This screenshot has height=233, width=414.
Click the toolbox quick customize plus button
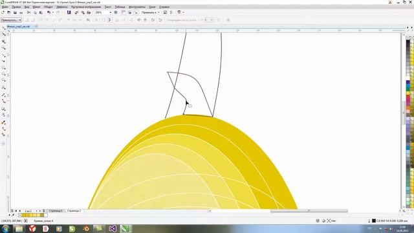pyautogui.click(x=3, y=144)
